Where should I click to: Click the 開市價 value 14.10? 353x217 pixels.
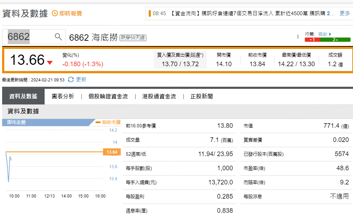click(x=224, y=64)
